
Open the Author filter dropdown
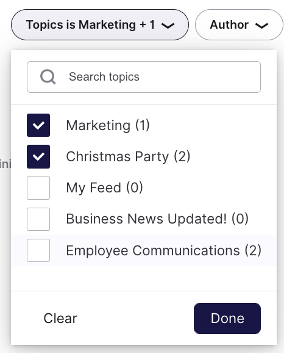coord(239,25)
